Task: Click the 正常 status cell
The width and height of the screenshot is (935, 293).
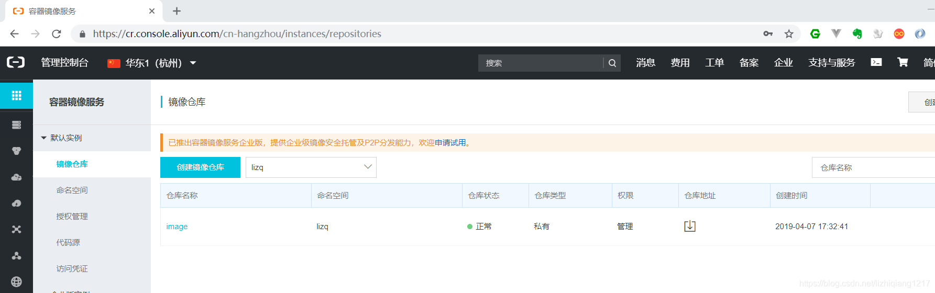Action: (479, 227)
